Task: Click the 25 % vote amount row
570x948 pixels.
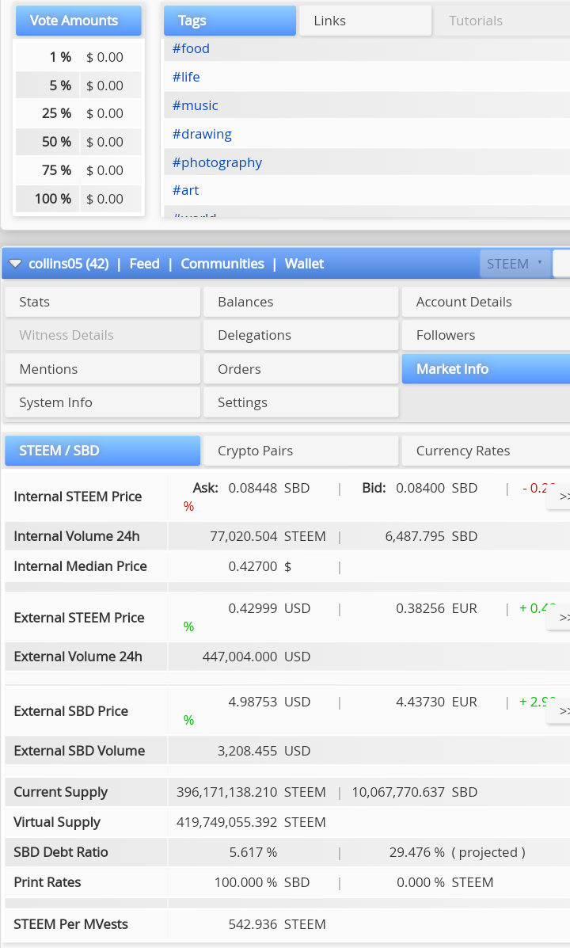Action: 78,113
